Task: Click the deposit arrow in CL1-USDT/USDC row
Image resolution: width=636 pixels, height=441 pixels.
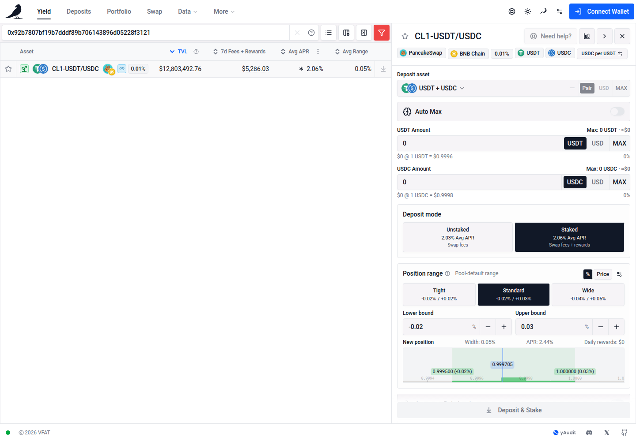Action: point(383,69)
